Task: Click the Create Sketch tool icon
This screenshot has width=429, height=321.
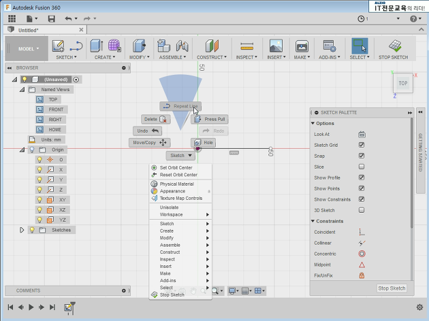Action: pyautogui.click(x=58, y=46)
